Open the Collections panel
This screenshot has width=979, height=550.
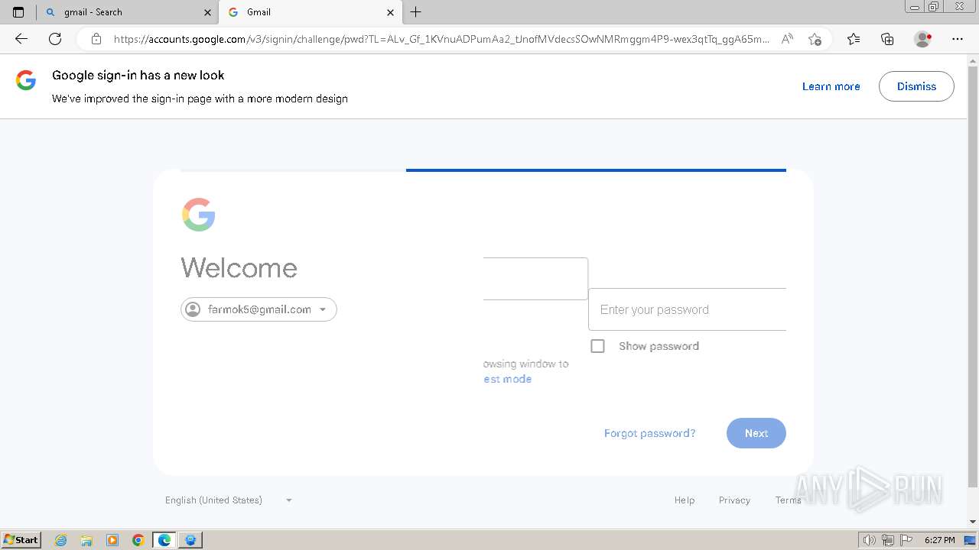click(887, 39)
